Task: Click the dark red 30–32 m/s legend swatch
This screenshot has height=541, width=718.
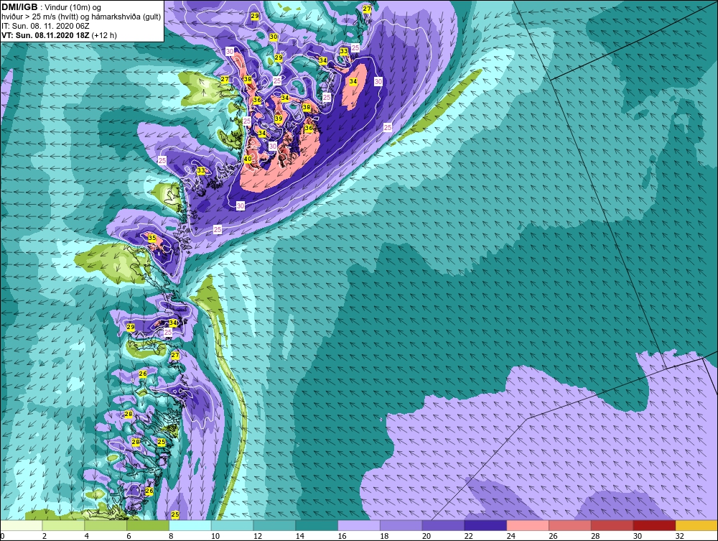Action: click(x=654, y=525)
